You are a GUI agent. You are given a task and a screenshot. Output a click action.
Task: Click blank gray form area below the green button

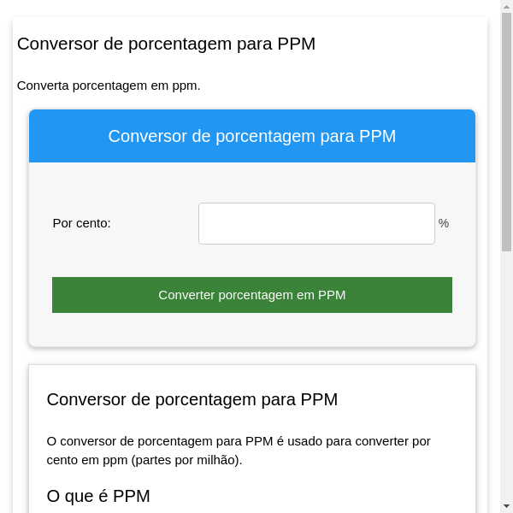point(251,330)
